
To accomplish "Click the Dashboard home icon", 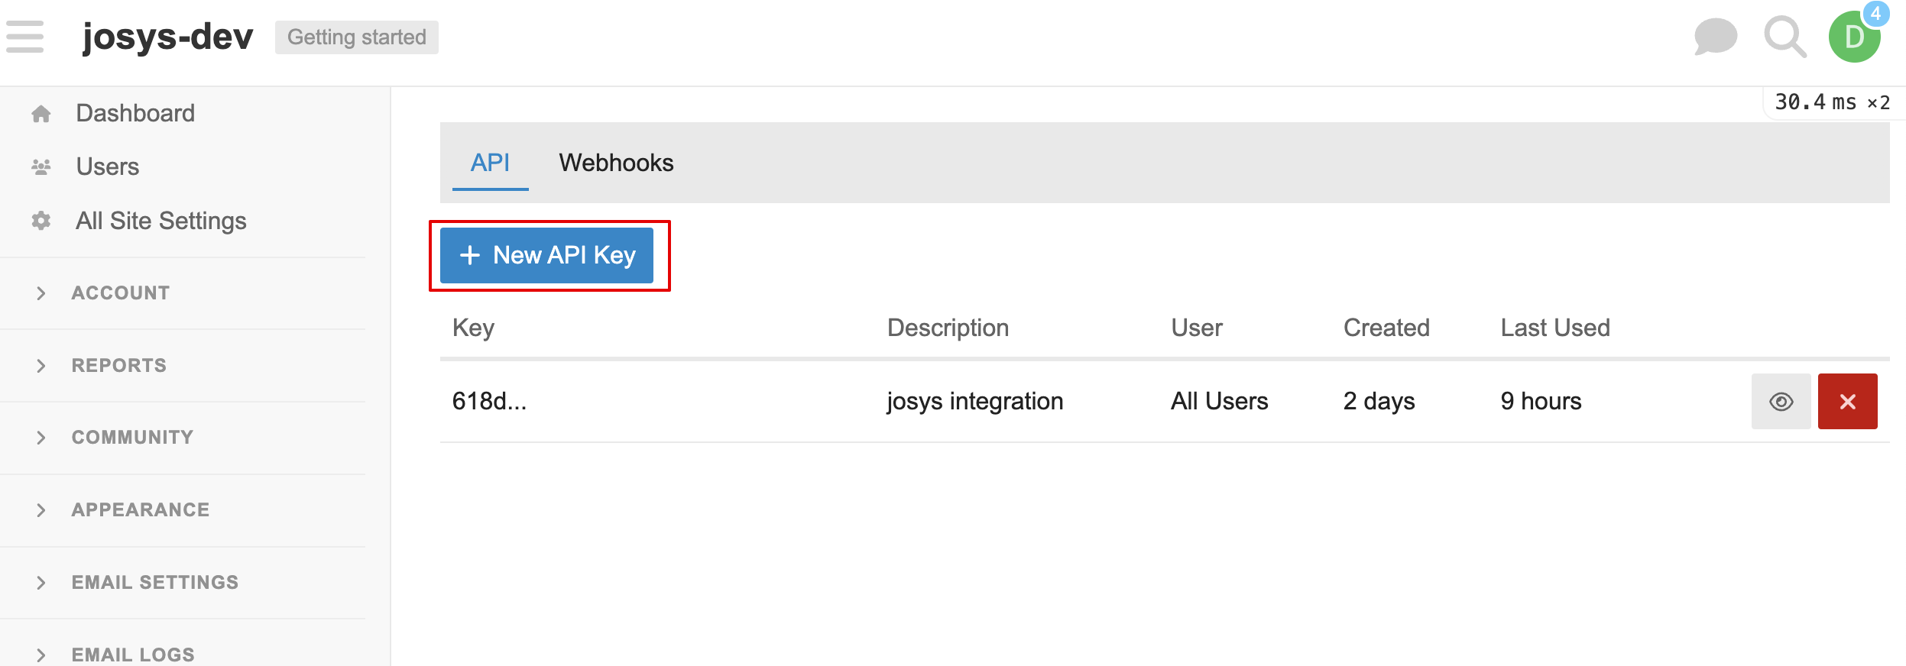I will pyautogui.click(x=41, y=114).
